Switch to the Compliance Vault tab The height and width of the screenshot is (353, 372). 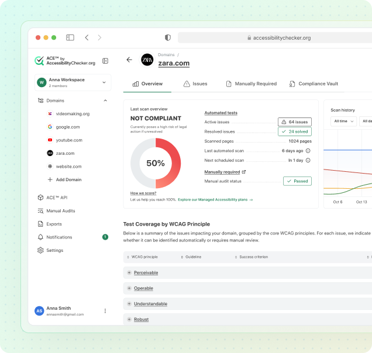coord(314,84)
